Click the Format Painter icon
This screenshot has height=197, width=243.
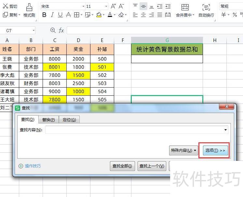click(x=29, y=7)
